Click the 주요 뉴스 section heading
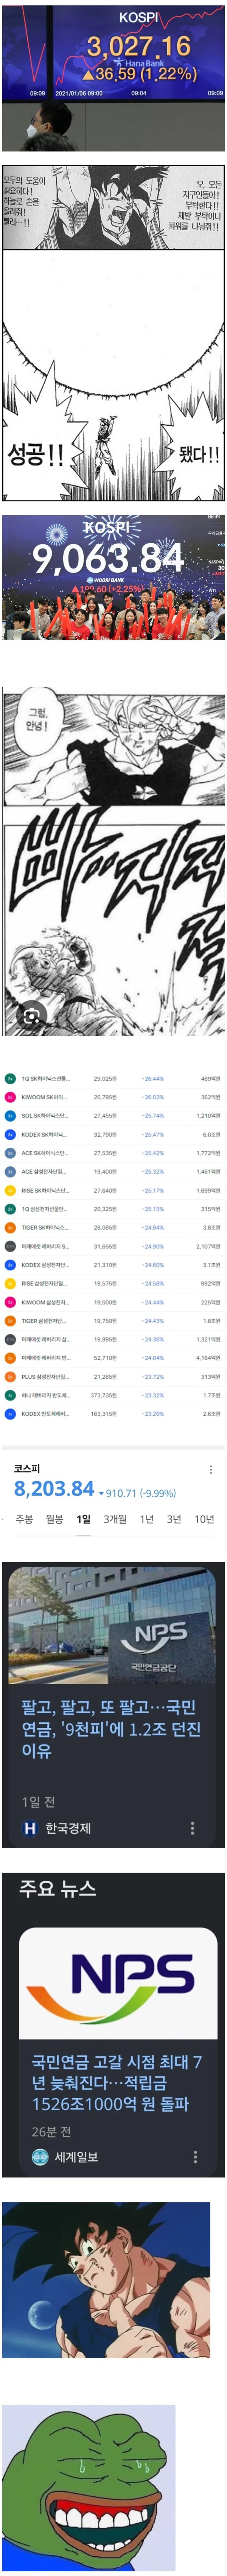Screen dimensions: 227x2576 [58, 1888]
